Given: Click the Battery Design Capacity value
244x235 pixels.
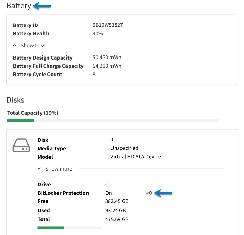Looking at the screenshot, I should pyautogui.click(x=107, y=58).
